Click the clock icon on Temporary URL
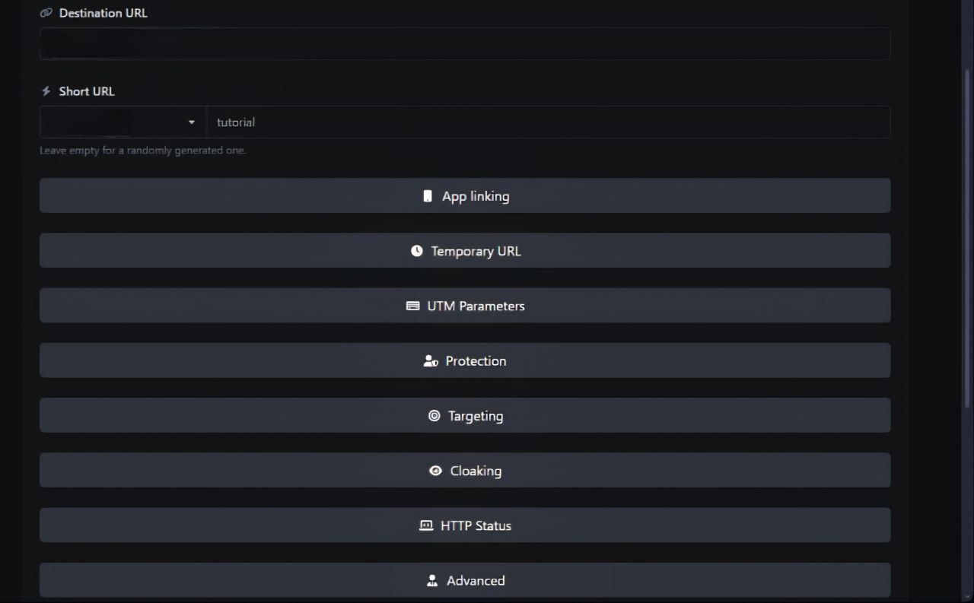 coord(416,250)
